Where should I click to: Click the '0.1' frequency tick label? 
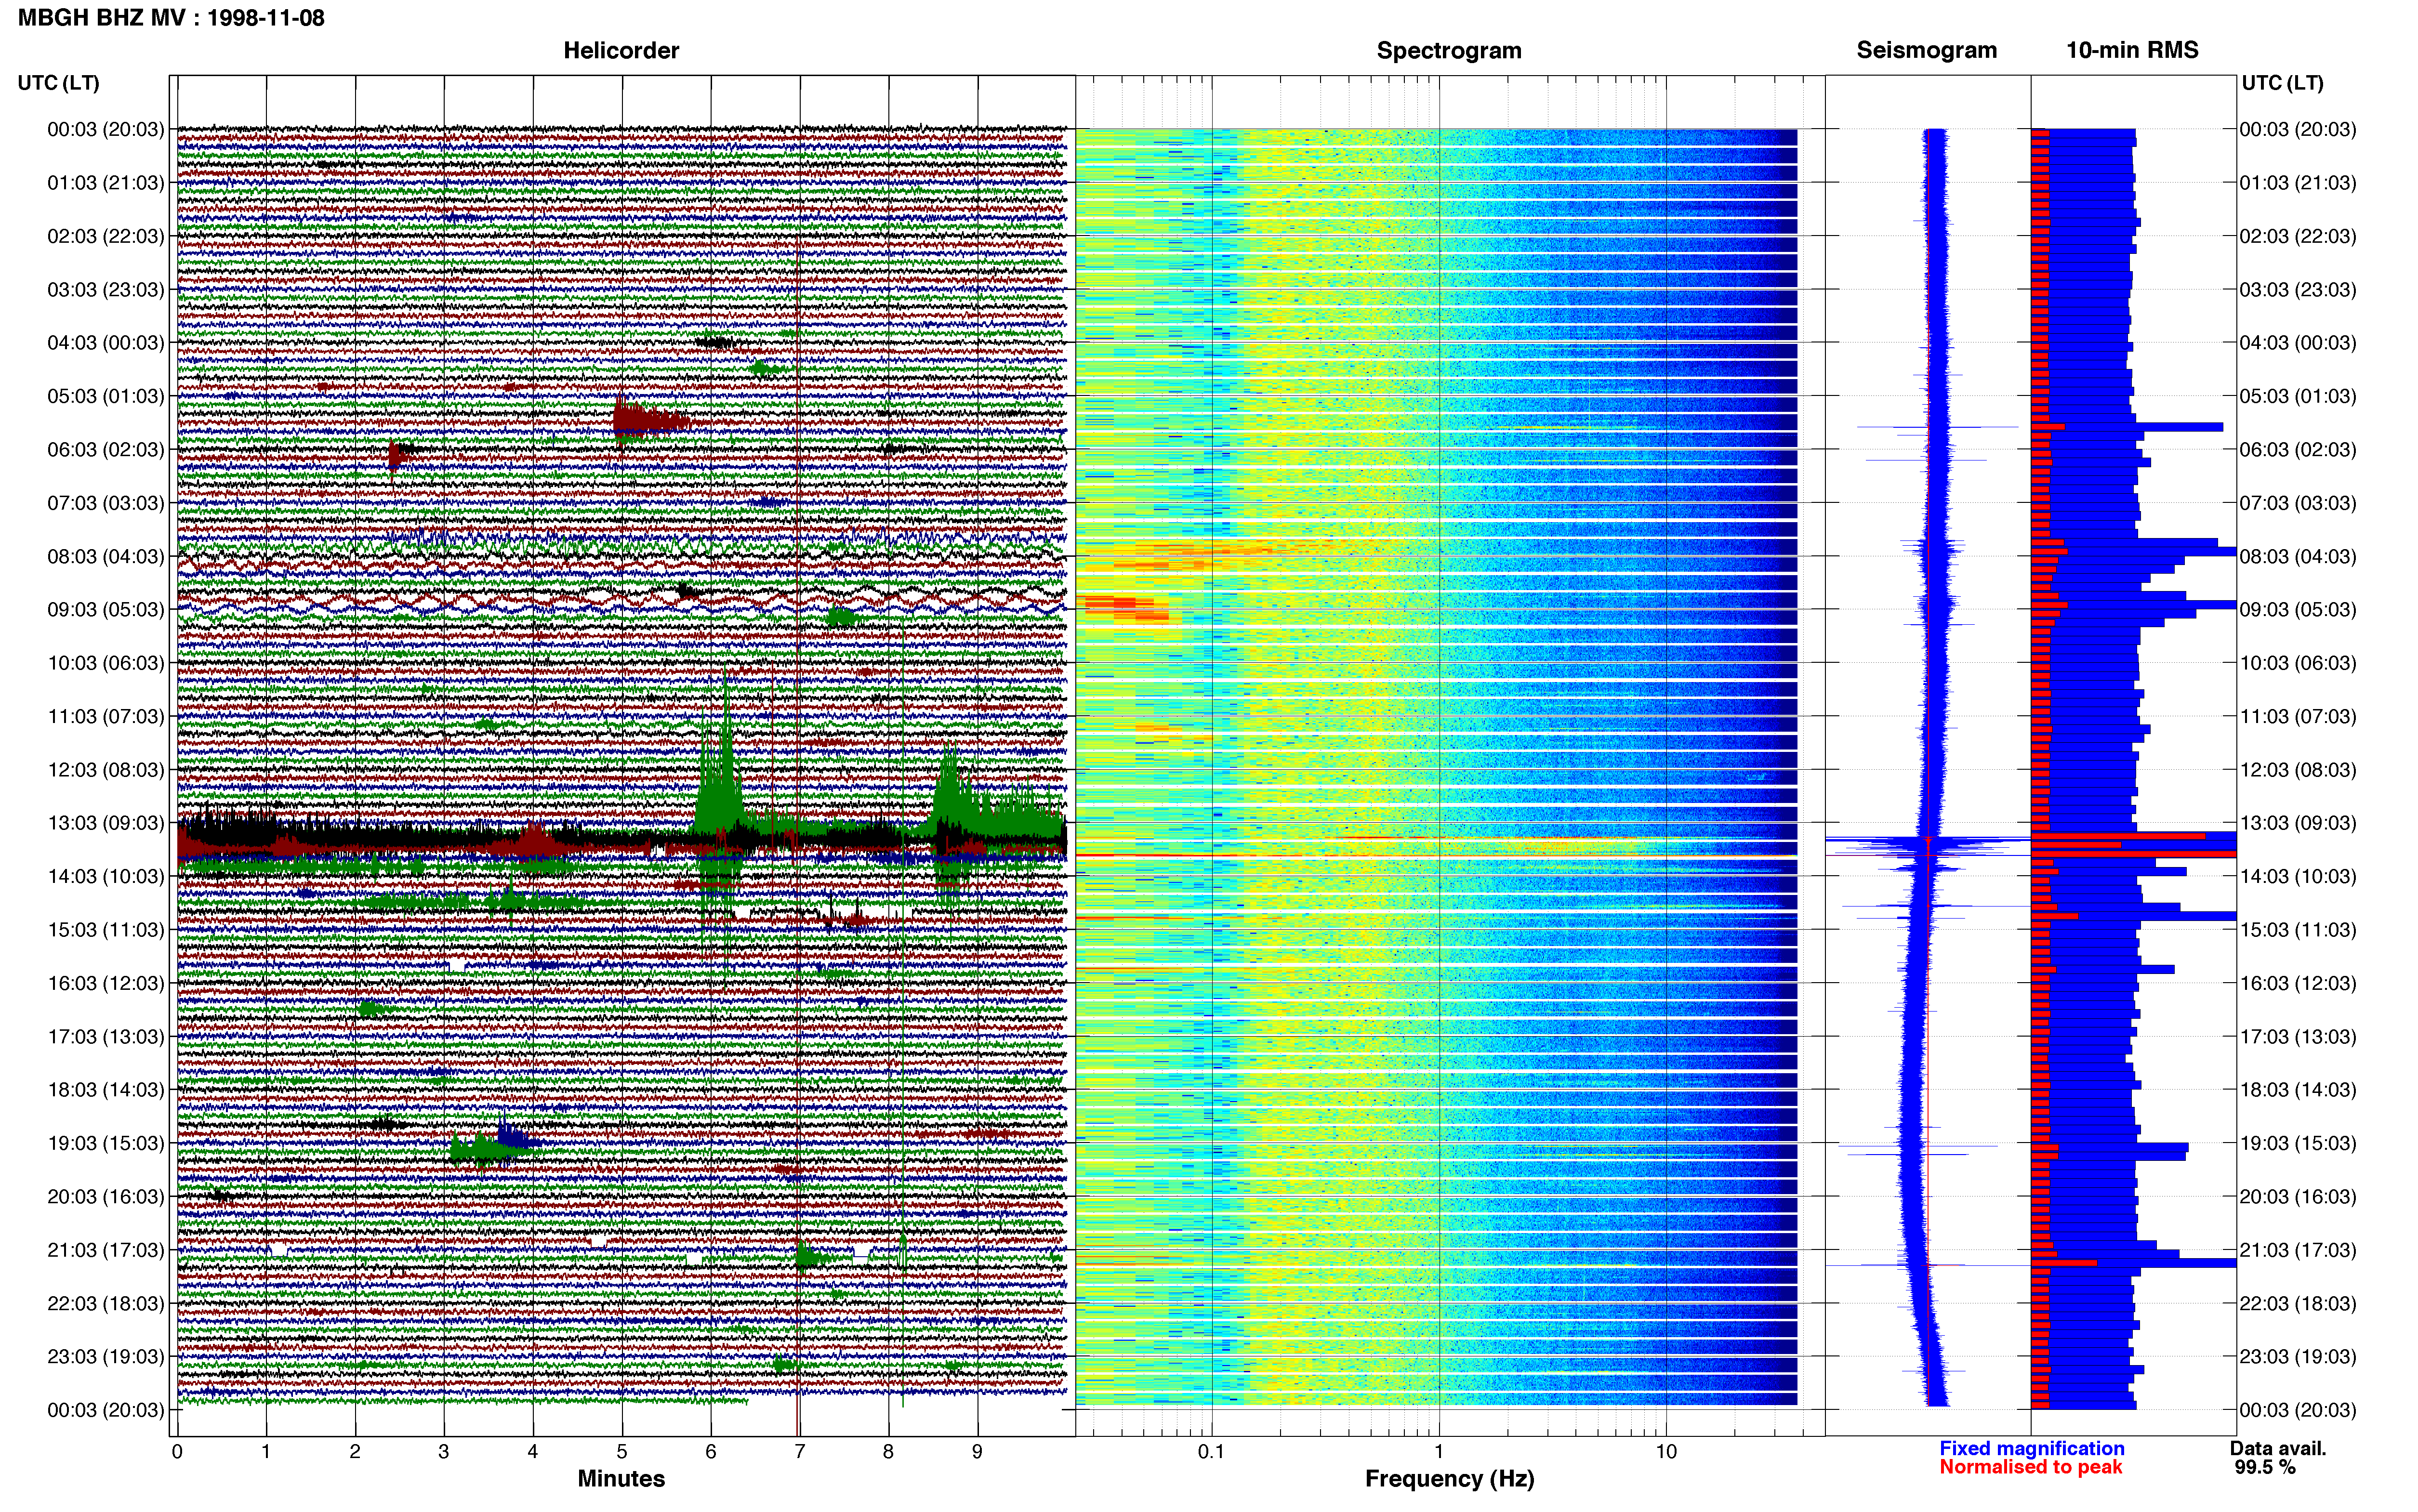point(1211,1451)
